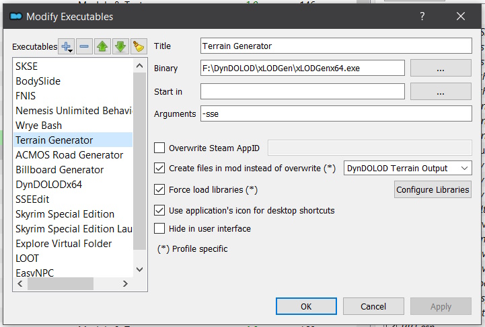Uncheck Create files in mod instead of overwrite
Viewport: 485px width, 327px height.
click(159, 169)
